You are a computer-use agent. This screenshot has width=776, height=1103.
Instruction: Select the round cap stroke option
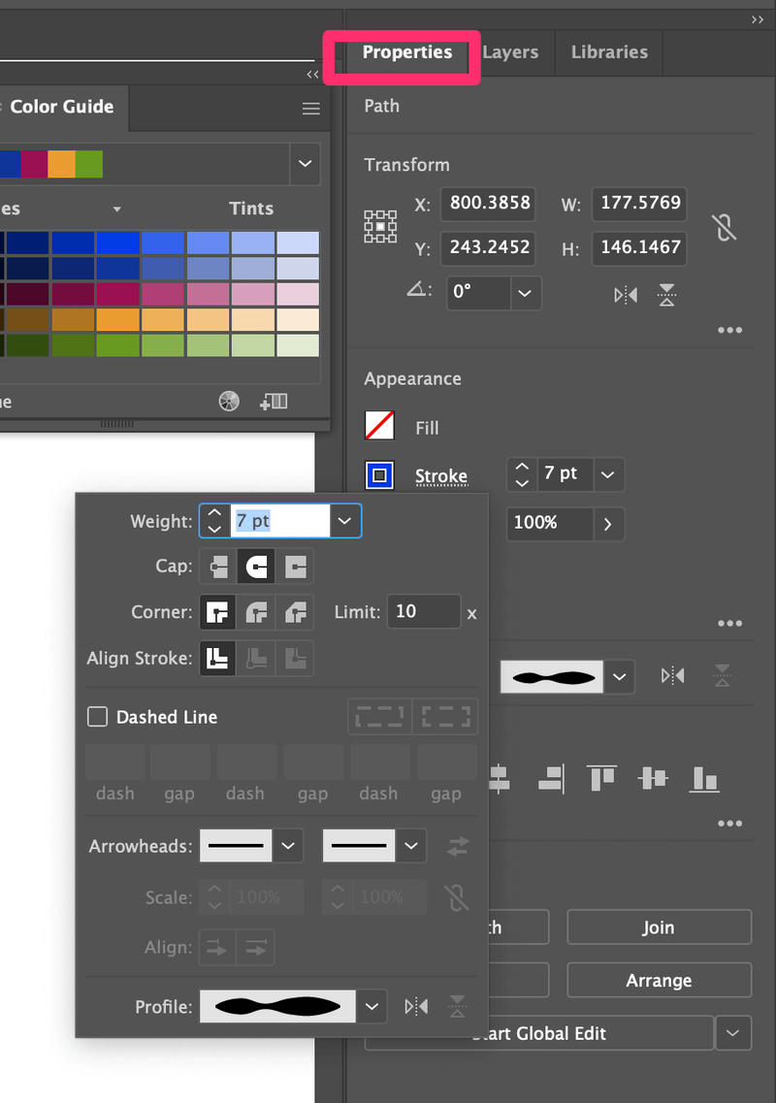(256, 566)
